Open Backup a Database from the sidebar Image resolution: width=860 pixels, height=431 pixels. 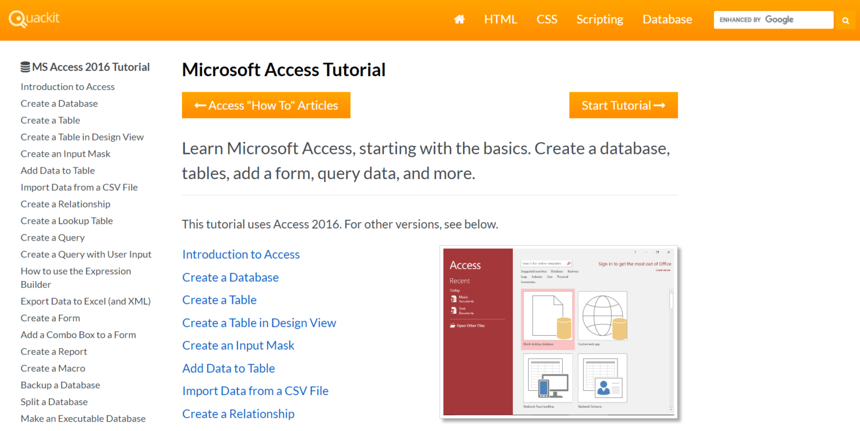(x=60, y=385)
